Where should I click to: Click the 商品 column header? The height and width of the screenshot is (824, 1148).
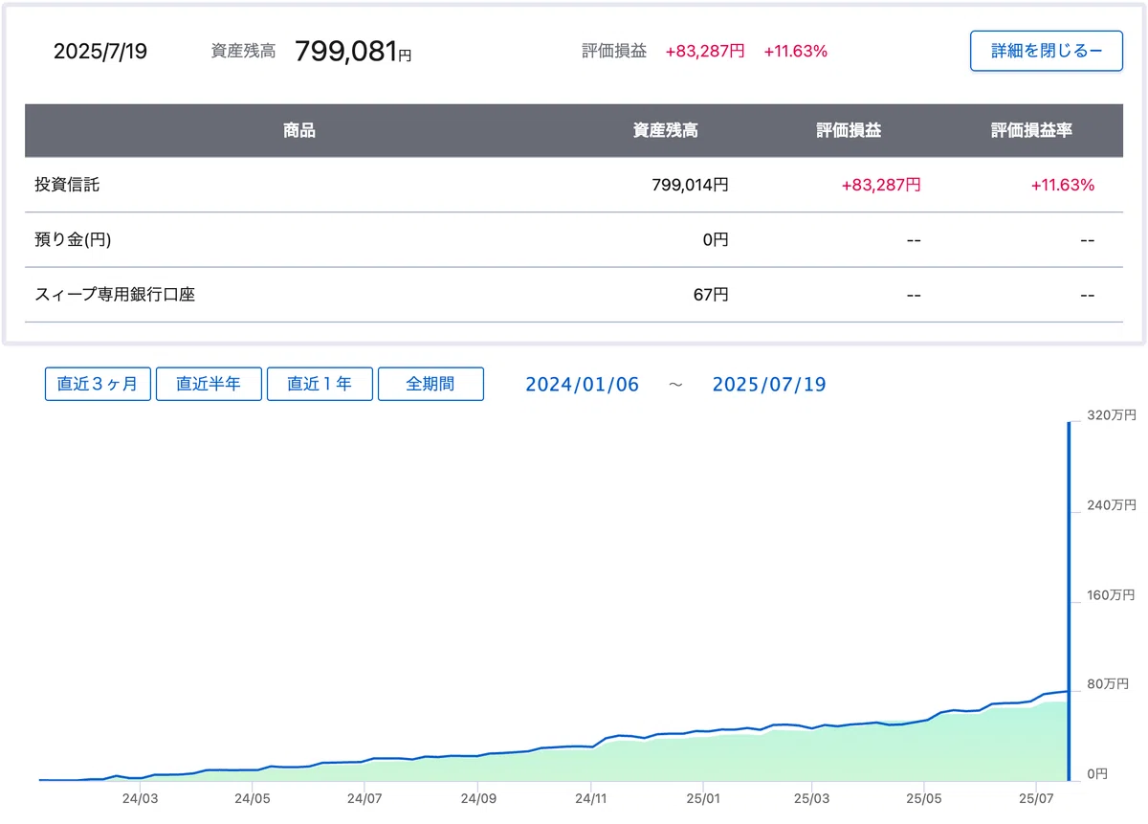[x=299, y=130]
